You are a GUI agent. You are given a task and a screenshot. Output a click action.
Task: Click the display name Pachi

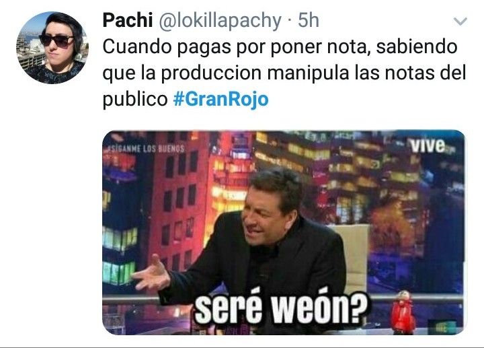tap(128, 20)
